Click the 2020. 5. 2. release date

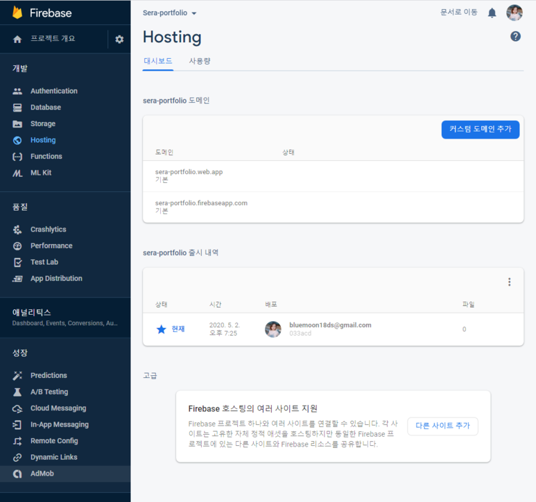coord(225,325)
